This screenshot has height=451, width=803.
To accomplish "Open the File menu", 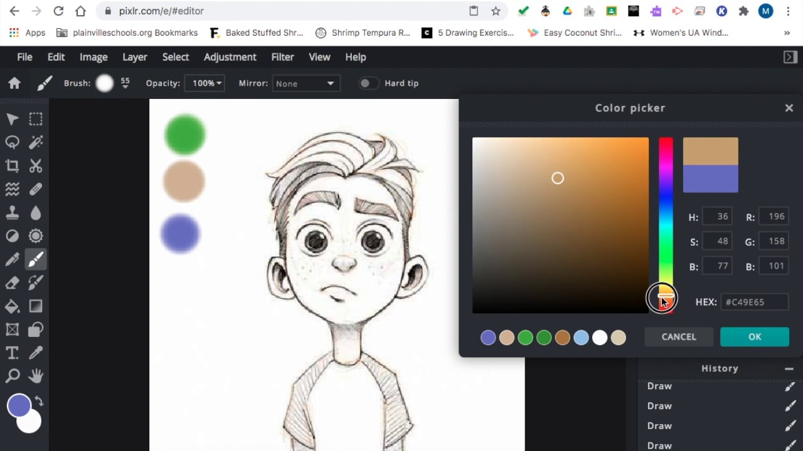I will [x=24, y=57].
